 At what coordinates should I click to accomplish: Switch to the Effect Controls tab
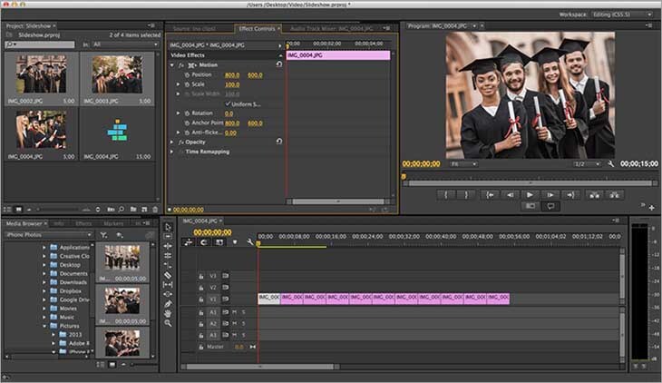tap(257, 29)
